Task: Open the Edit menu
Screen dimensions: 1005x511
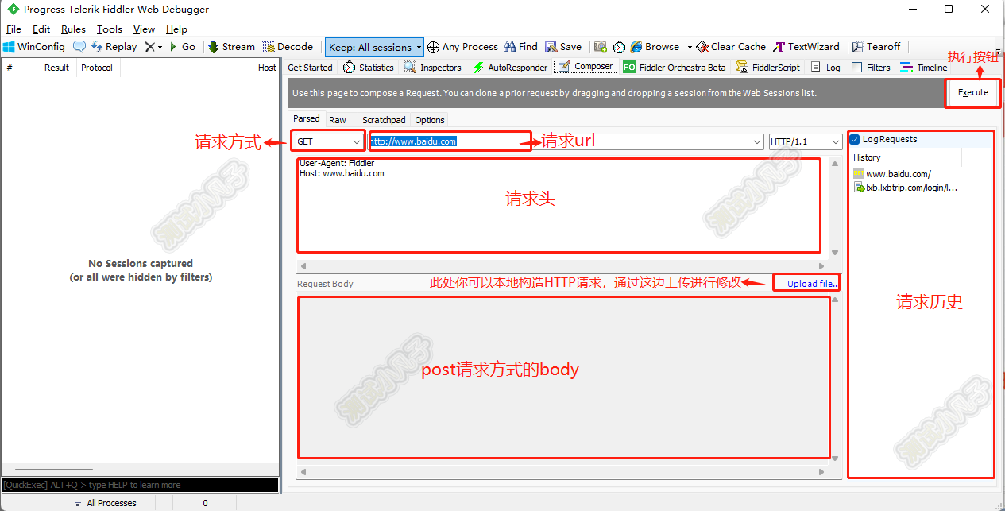Action: click(x=41, y=29)
